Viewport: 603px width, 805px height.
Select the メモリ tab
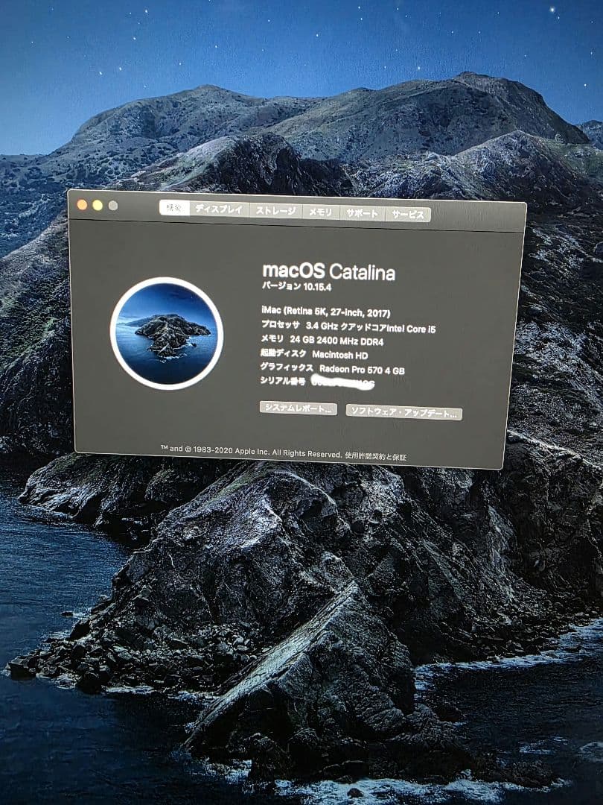coord(322,212)
